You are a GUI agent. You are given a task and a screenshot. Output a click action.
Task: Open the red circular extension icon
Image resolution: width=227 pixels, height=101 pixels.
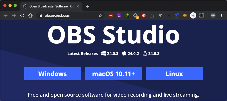144,15
